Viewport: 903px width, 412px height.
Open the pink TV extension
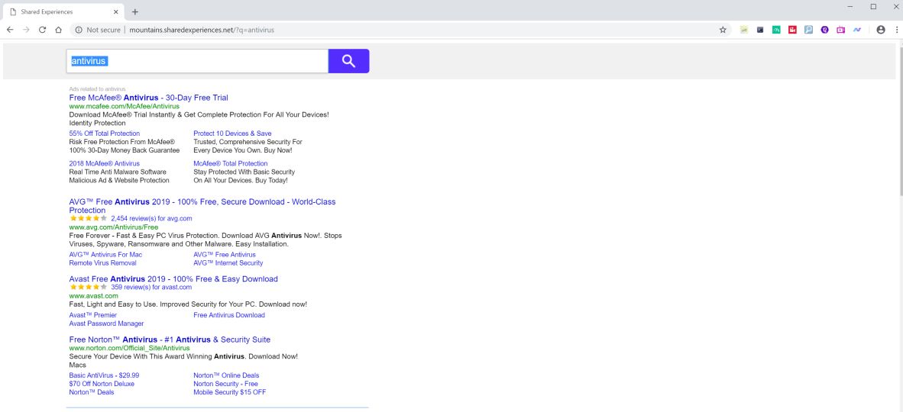841,30
